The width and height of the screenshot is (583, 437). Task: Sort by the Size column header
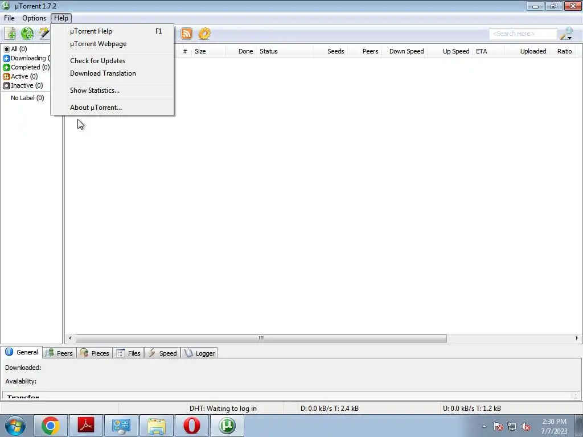tap(208, 51)
